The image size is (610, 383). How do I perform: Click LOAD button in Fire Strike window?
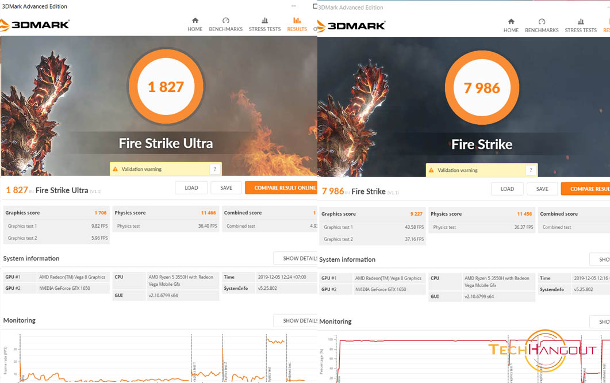point(507,189)
